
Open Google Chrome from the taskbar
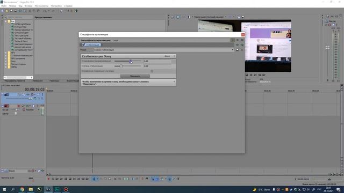point(22,189)
